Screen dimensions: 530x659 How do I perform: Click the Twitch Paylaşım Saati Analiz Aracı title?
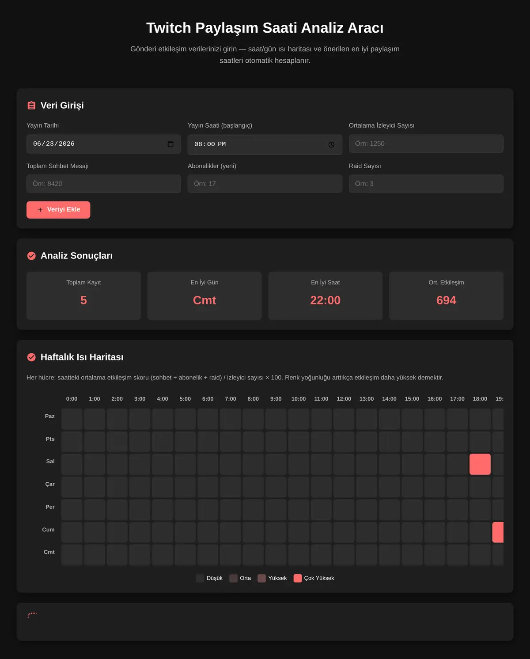[265, 28]
